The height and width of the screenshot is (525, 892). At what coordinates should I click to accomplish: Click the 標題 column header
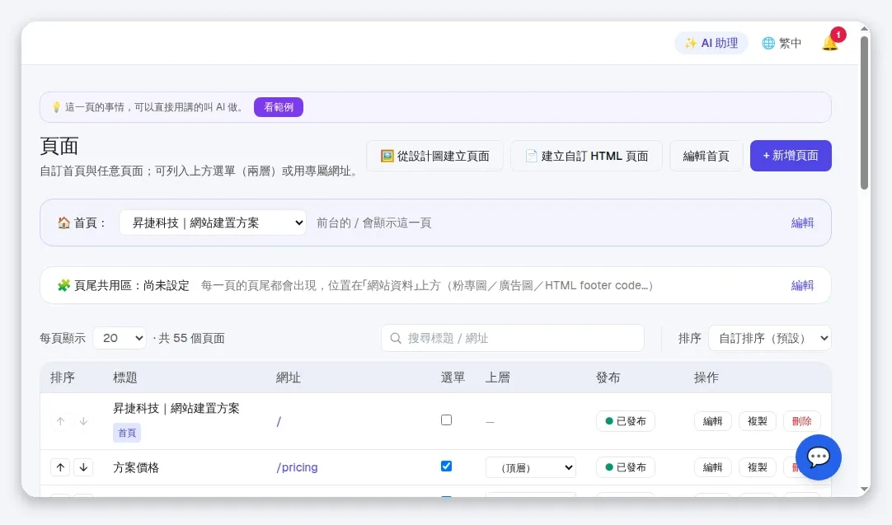pos(125,377)
